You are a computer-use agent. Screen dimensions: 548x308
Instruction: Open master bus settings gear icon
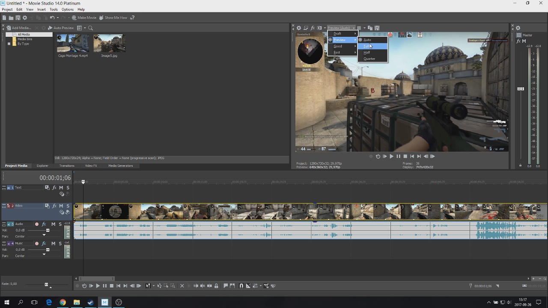[x=518, y=28]
